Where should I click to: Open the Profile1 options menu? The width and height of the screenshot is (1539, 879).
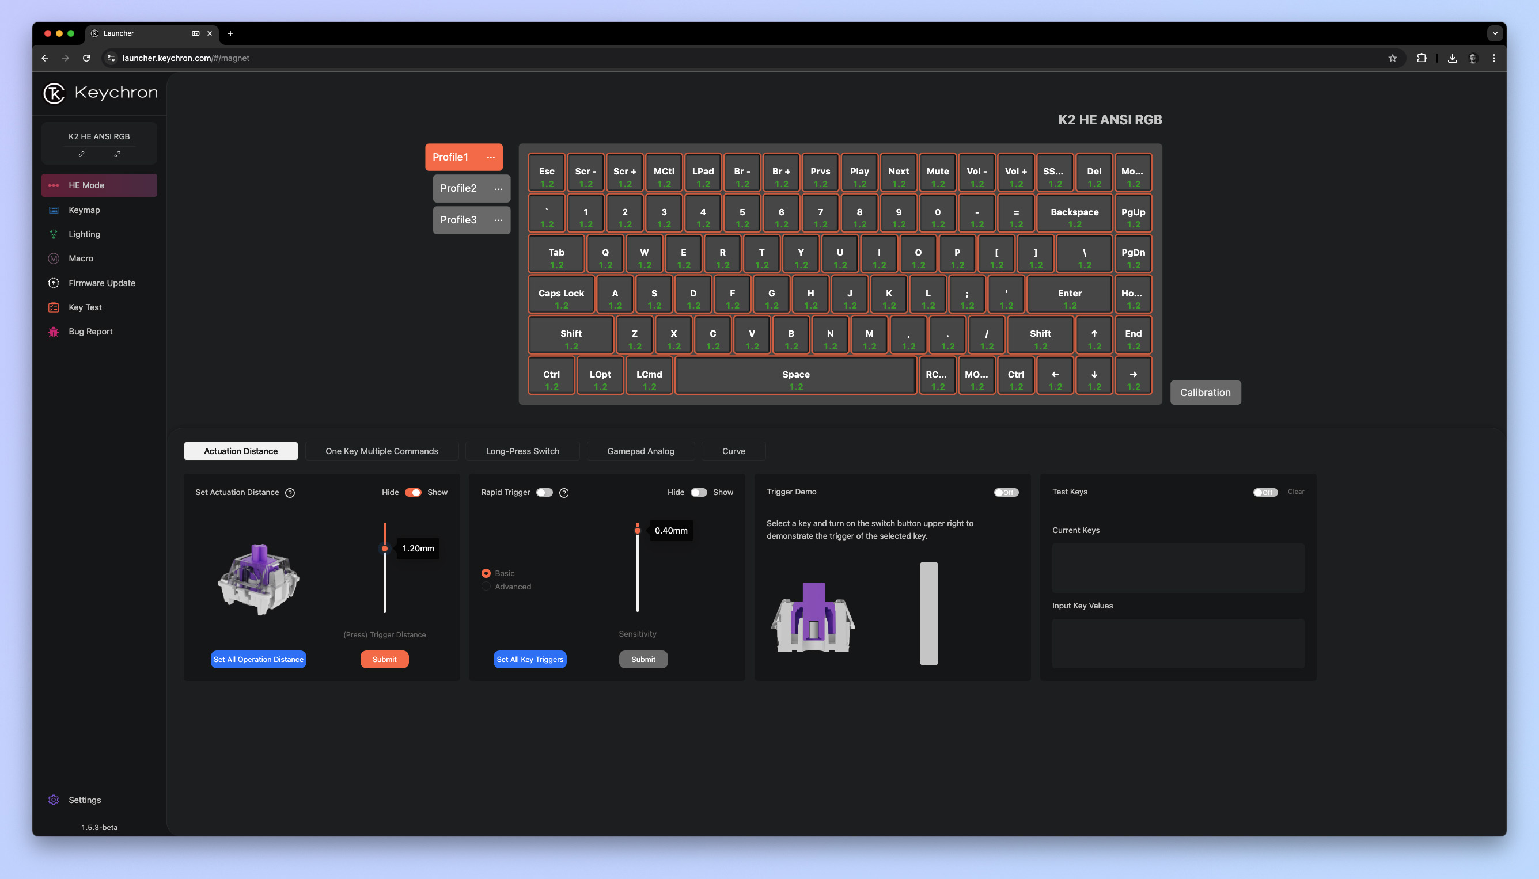491,158
